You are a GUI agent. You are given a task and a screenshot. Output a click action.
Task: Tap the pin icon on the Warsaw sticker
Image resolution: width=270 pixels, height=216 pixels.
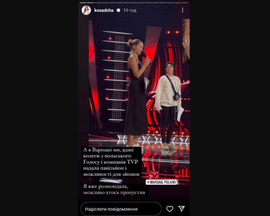148,182
